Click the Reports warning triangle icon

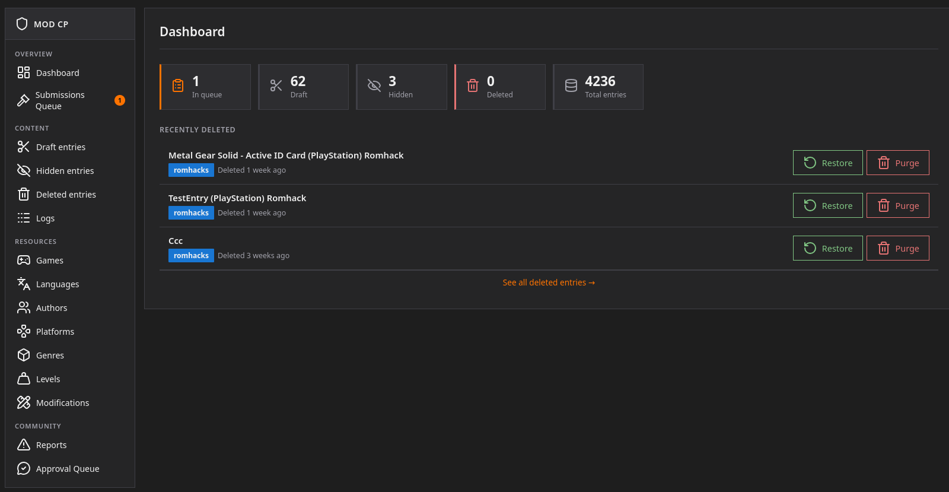pos(24,445)
